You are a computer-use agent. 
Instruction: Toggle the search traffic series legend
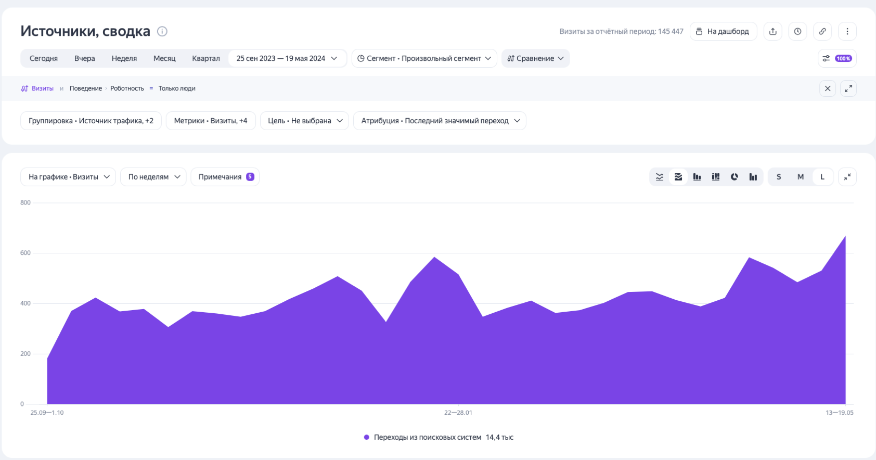(x=428, y=437)
